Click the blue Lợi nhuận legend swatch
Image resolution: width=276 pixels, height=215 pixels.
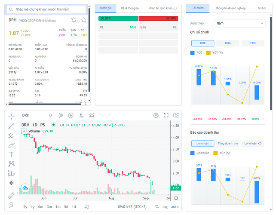tap(193, 153)
